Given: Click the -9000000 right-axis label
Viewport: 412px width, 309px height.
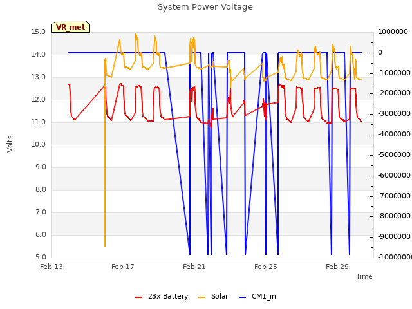Looking at the screenshot, I should click(394, 237).
